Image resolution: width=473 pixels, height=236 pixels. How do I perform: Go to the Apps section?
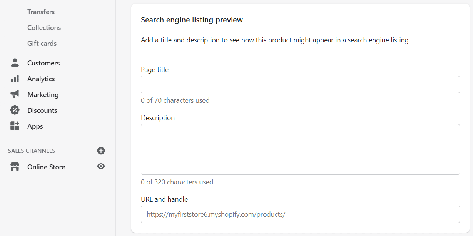[x=35, y=126]
